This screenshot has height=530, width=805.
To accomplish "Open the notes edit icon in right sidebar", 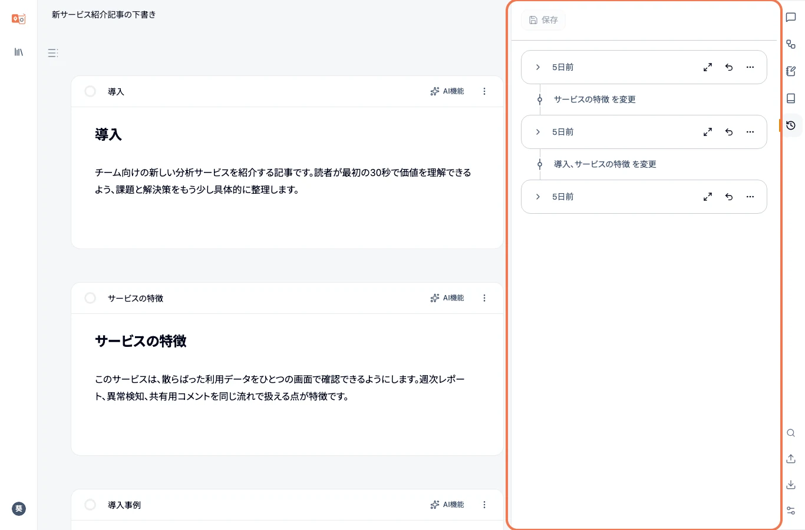I will [791, 71].
